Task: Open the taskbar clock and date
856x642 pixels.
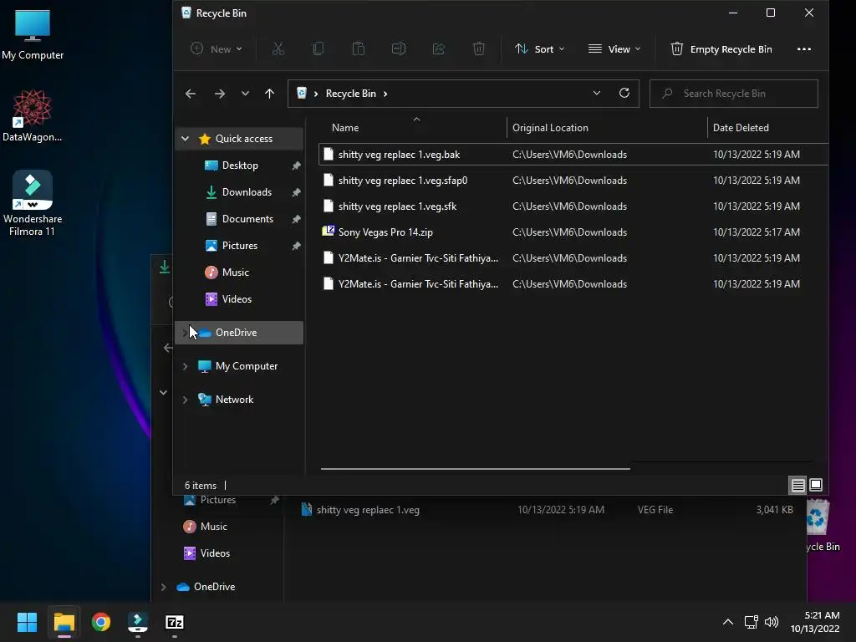Action: pyautogui.click(x=814, y=622)
